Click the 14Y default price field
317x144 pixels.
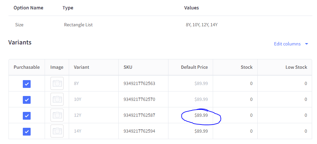coord(201,131)
